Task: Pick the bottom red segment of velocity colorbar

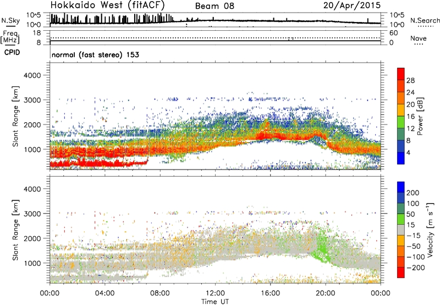Action: (401, 273)
